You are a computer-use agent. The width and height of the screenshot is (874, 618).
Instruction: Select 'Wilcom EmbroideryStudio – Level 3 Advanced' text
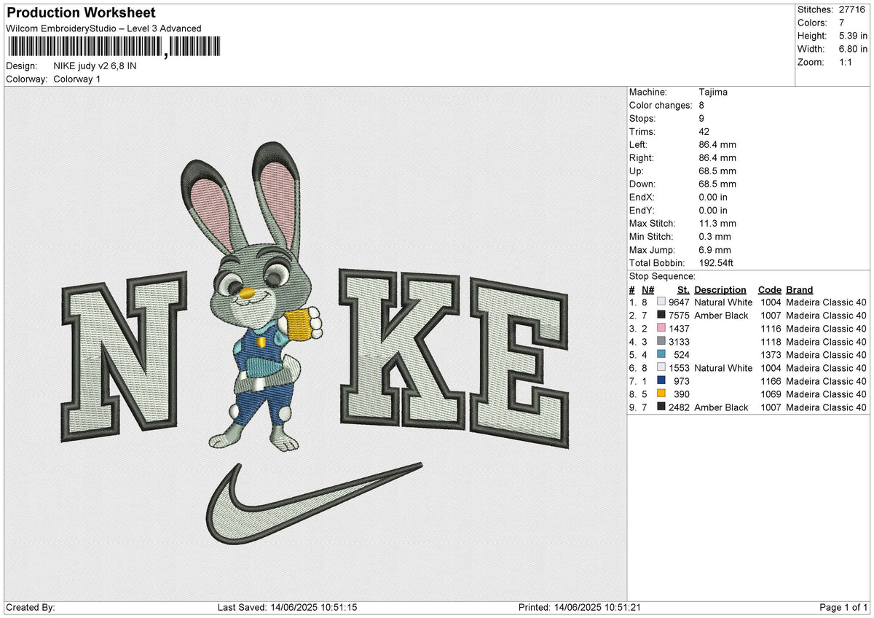103,28
